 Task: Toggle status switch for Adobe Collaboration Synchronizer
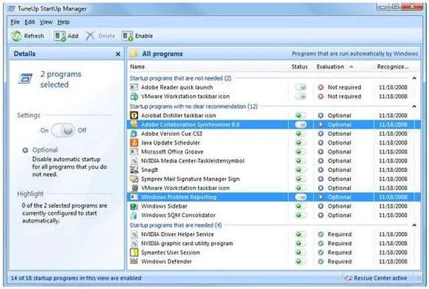[x=301, y=124]
